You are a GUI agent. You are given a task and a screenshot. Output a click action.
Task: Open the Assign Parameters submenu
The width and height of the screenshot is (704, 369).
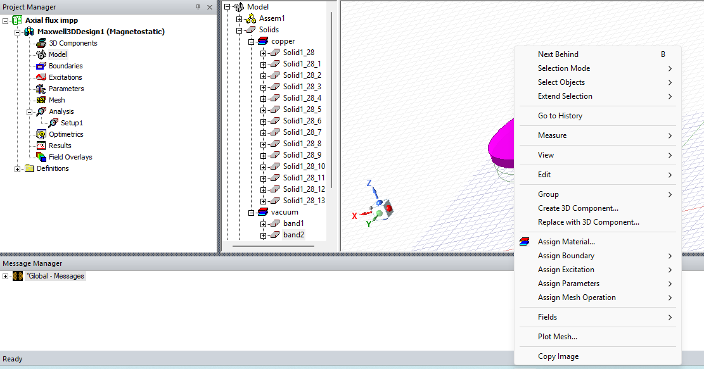tap(598, 284)
